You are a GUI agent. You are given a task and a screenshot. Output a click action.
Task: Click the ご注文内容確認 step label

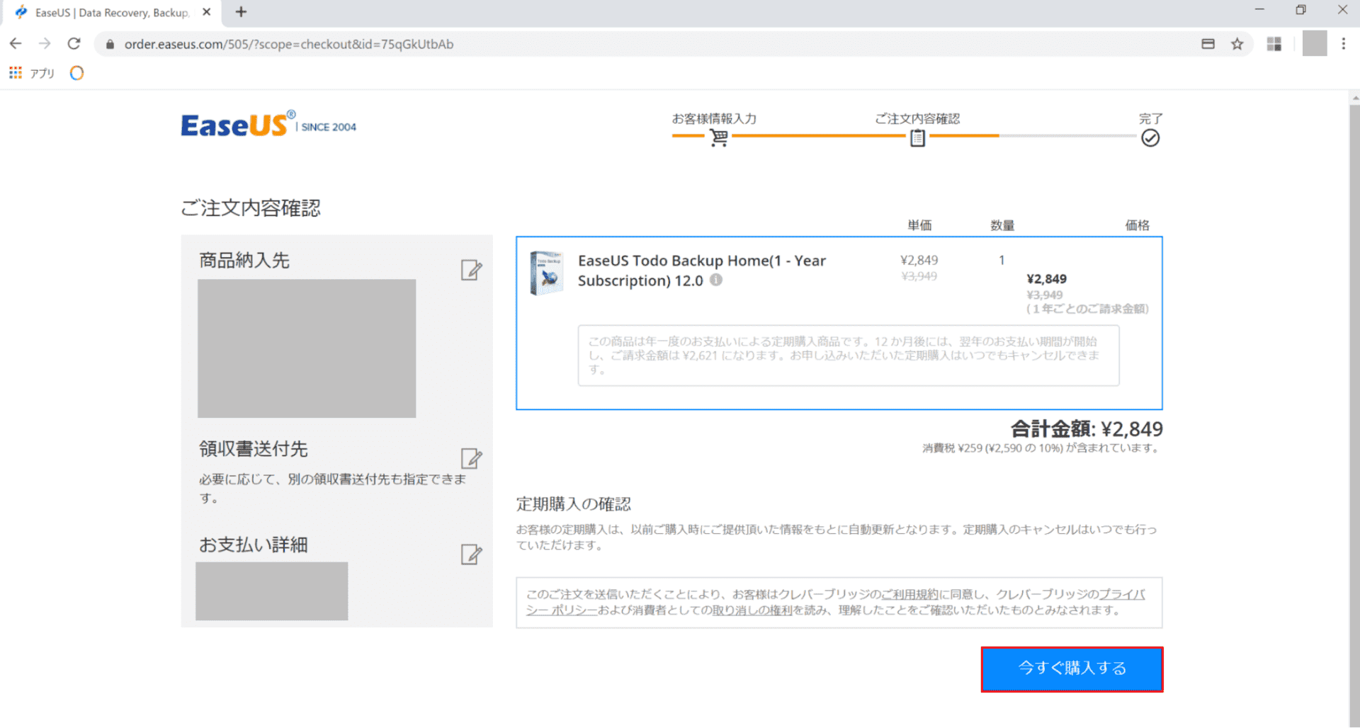coord(917,118)
